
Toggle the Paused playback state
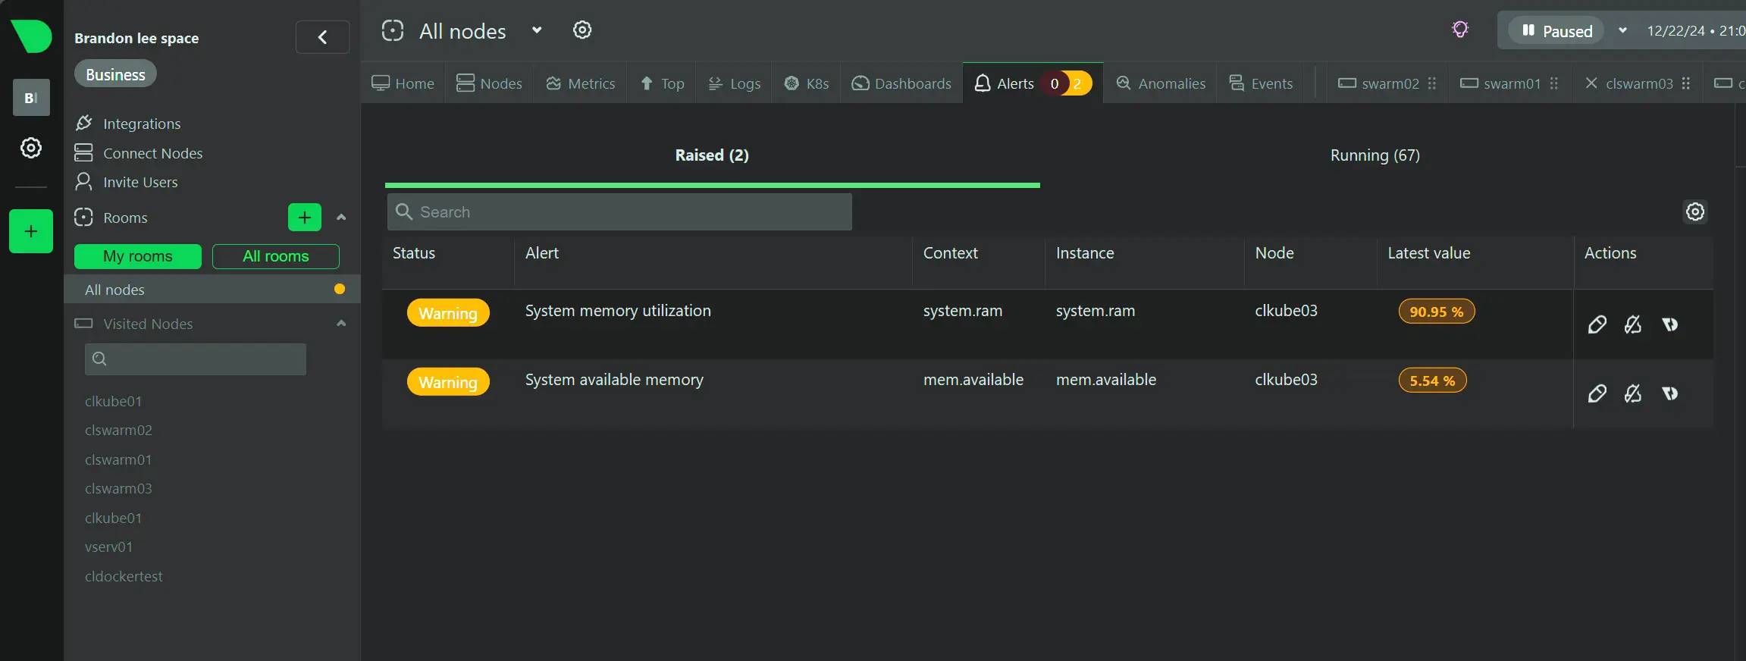tap(1556, 31)
